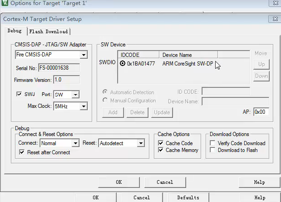The width and height of the screenshot is (281, 202).
Task: Click Defaults in Options for Target window
Action: tap(188, 197)
